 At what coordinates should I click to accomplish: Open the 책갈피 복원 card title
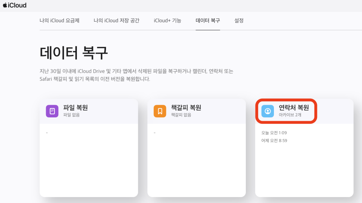click(x=186, y=108)
